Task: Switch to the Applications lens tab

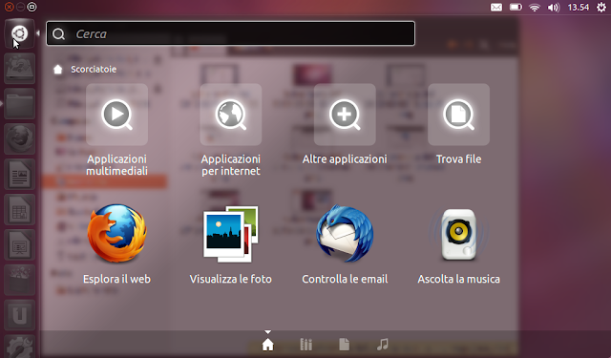Action: pos(305,345)
